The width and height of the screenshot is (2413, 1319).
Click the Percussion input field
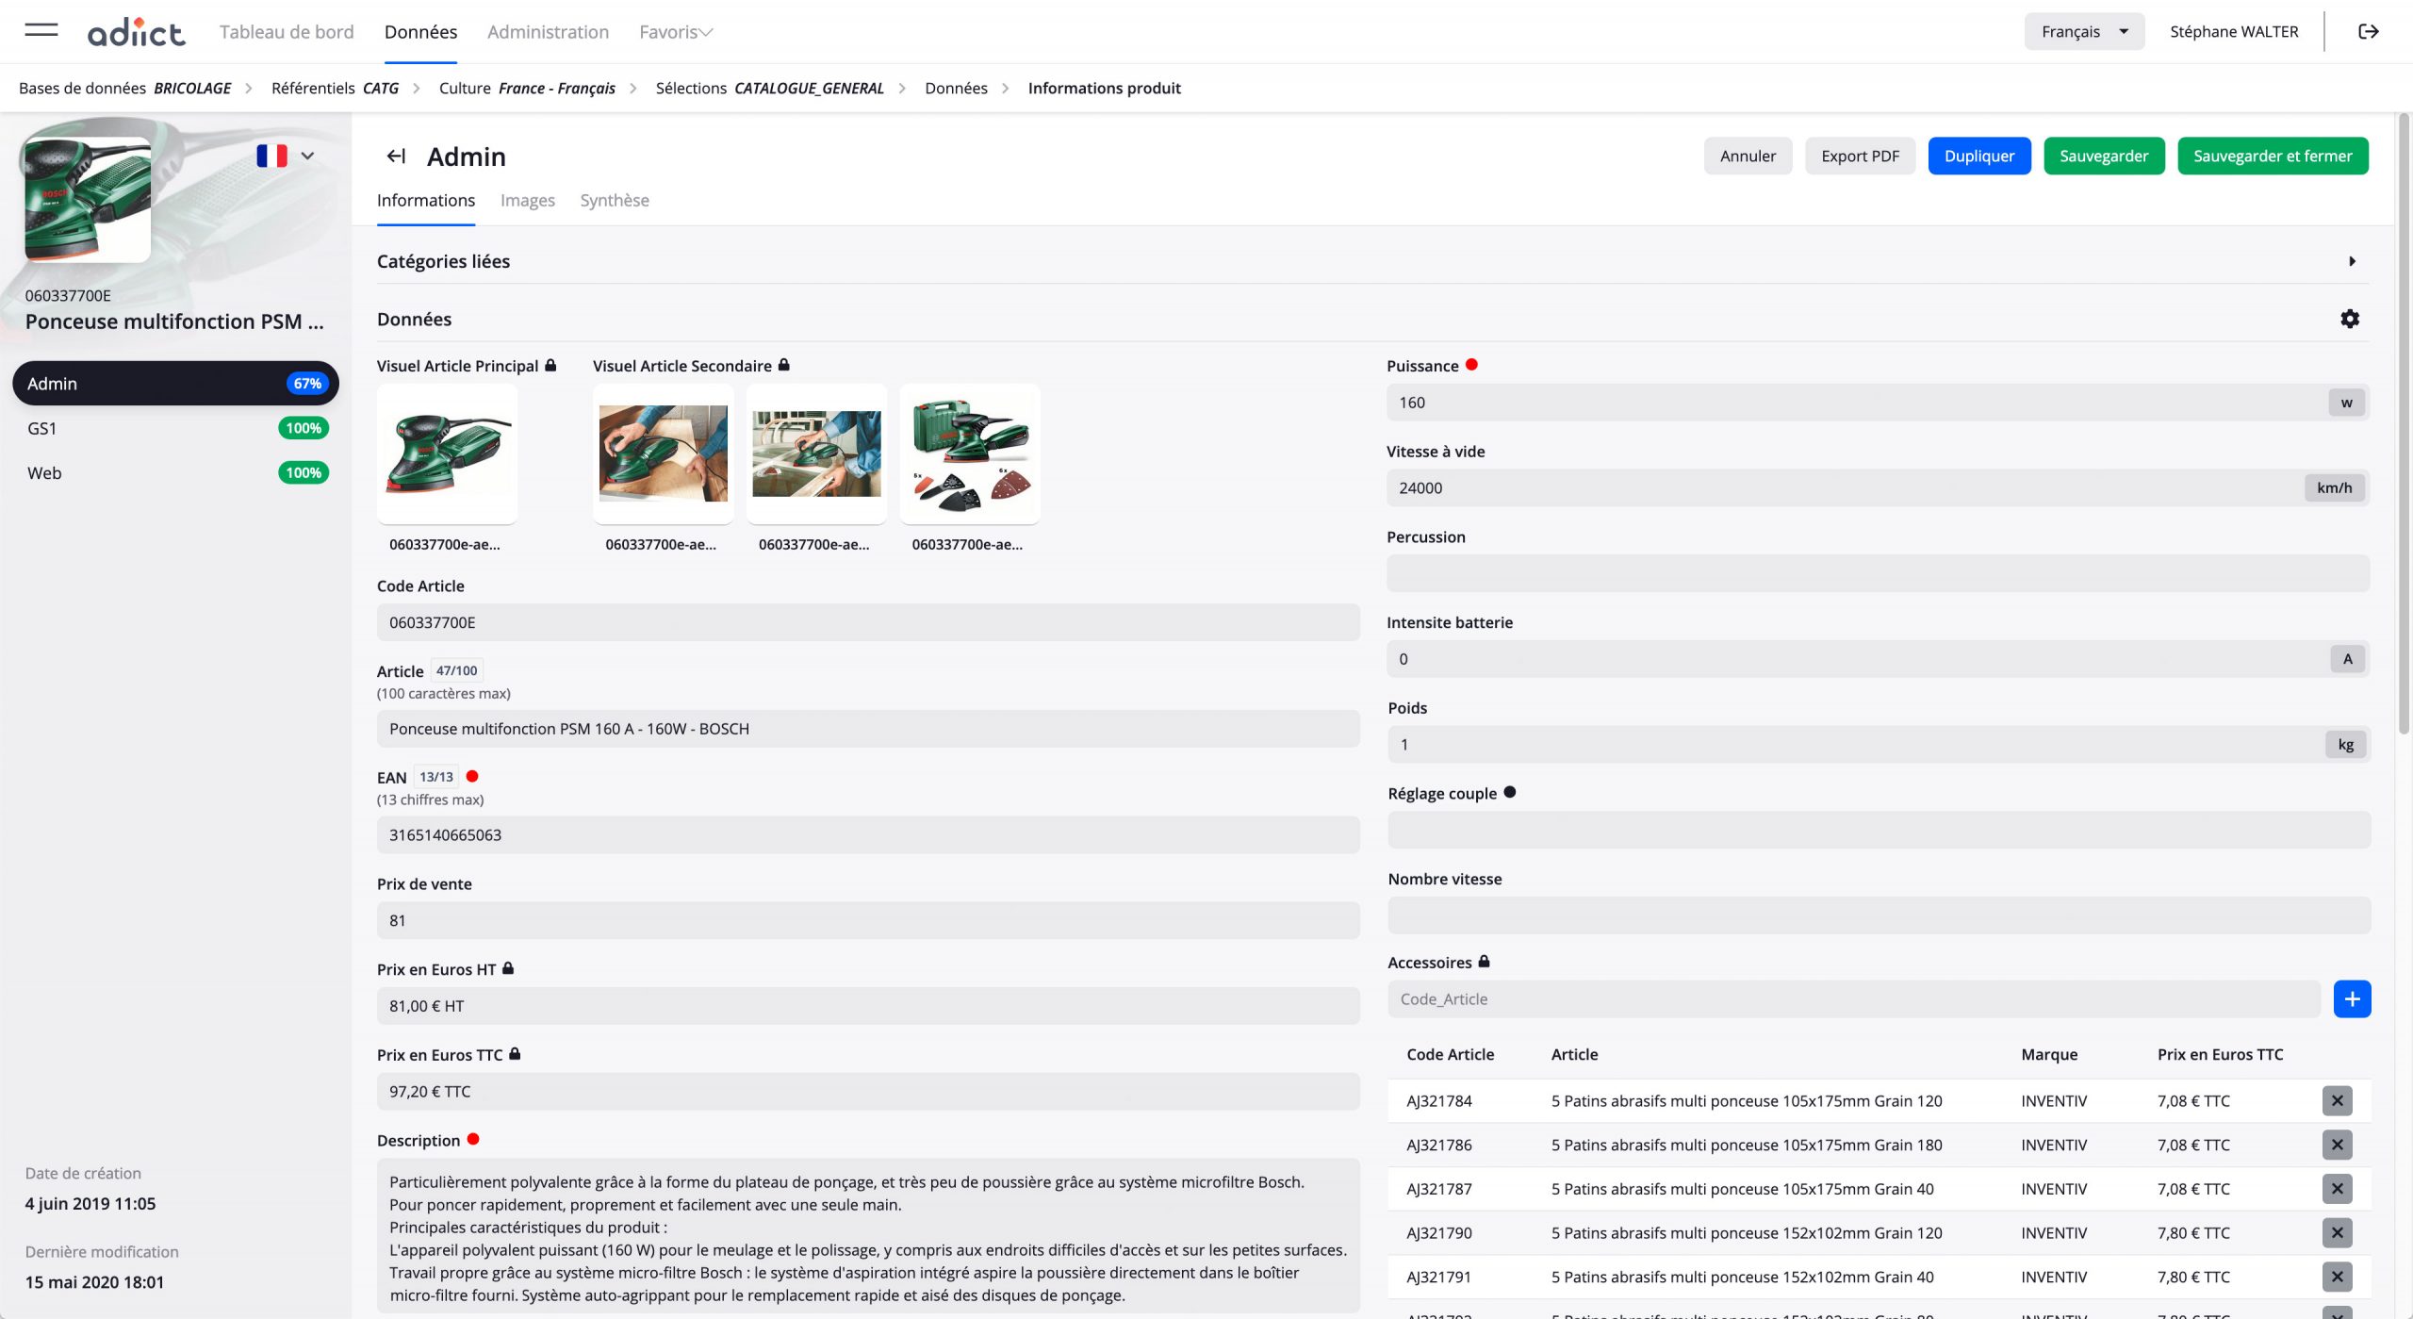point(1878,573)
